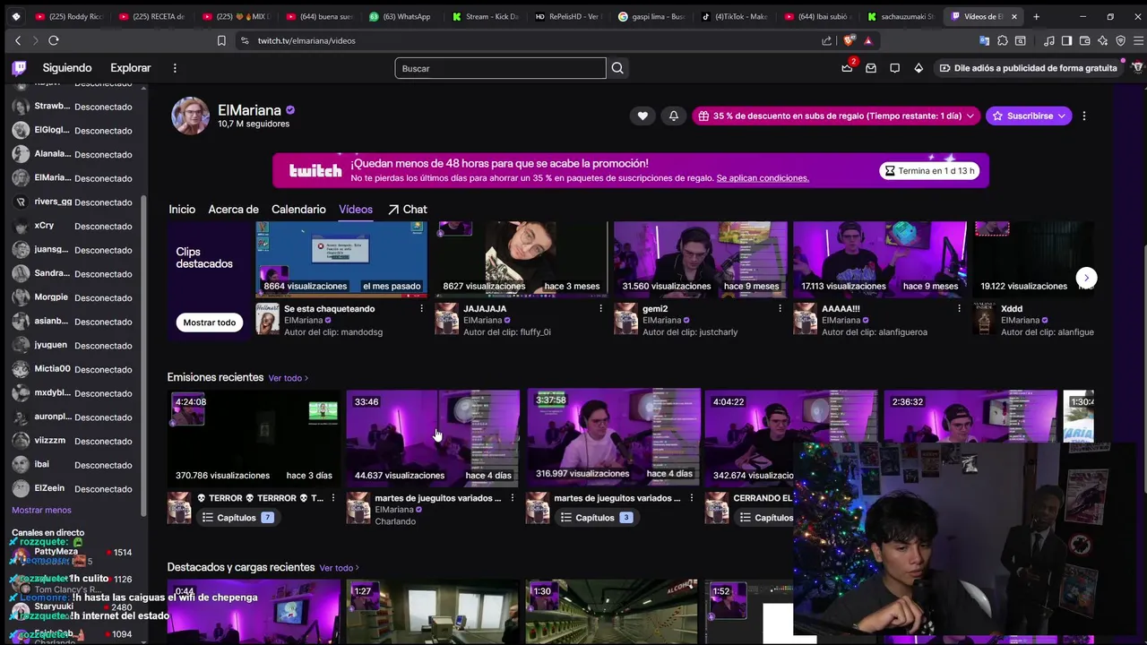Open Brave VPN shield icon
Viewport: 1147px width, 645px height.
(1120, 40)
